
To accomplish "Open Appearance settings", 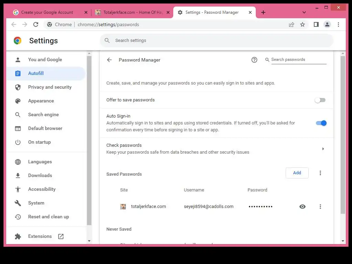I will coord(46,101).
